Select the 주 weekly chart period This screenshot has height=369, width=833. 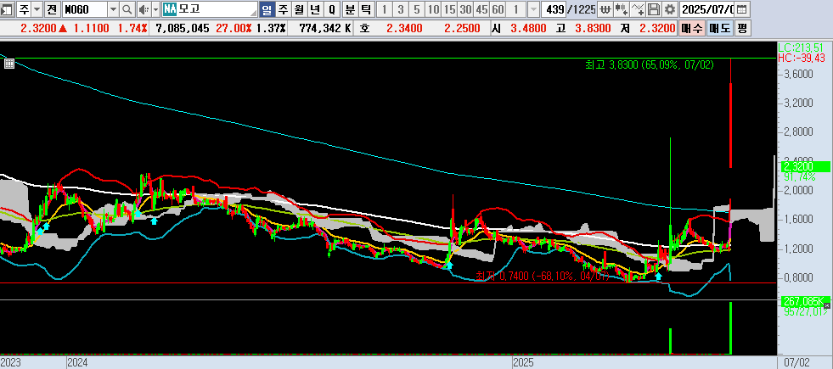tap(283, 9)
